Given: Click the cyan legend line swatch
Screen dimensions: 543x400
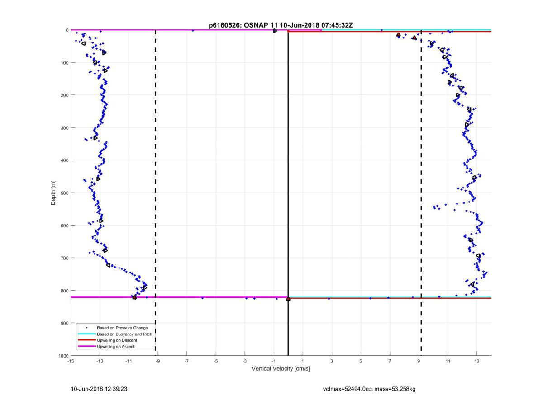Looking at the screenshot, I should [86, 334].
